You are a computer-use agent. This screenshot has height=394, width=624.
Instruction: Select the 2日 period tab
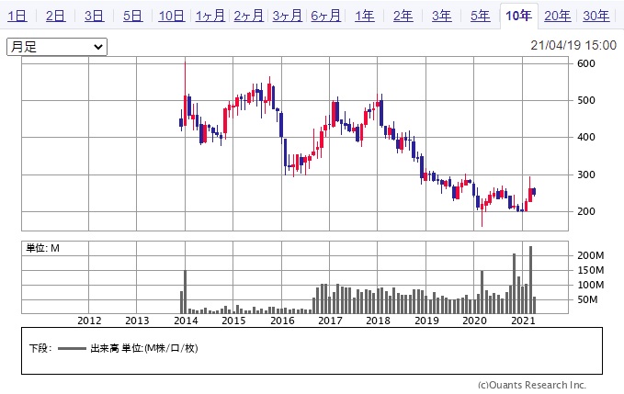click(x=56, y=16)
